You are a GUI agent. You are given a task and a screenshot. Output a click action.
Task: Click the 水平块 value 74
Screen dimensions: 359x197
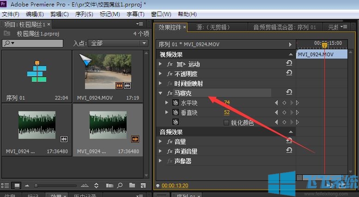(x=227, y=102)
